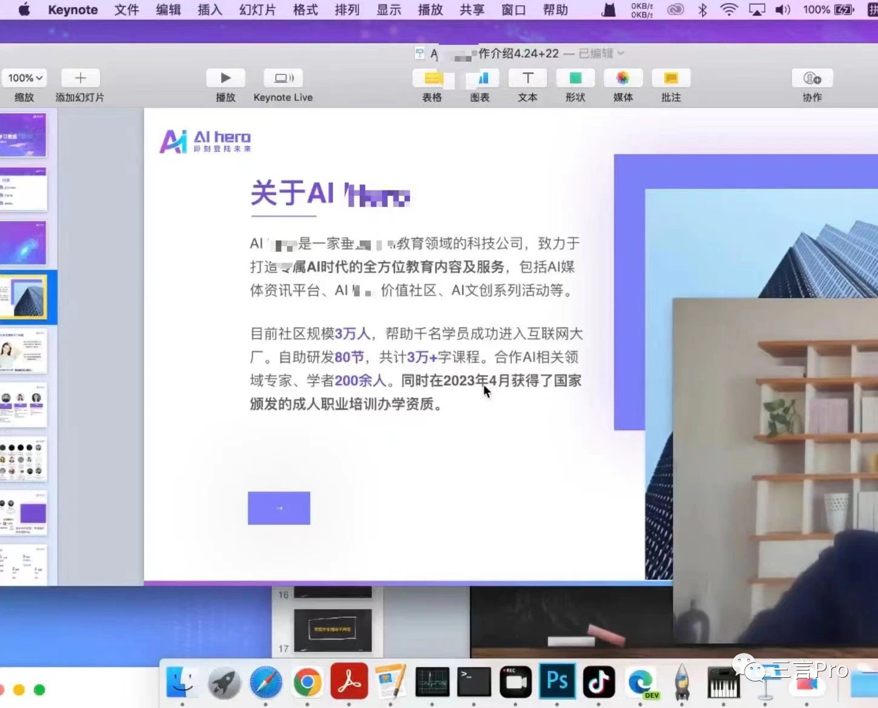This screenshot has height=708, width=878.
Task: Open the 媒体 media picker
Action: click(622, 78)
